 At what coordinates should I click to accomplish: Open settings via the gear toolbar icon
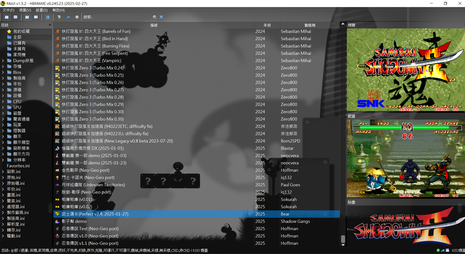[x=77, y=17]
